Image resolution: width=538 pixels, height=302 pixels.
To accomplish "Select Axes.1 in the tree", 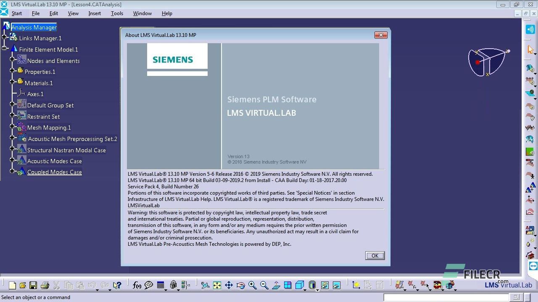I will point(35,94).
